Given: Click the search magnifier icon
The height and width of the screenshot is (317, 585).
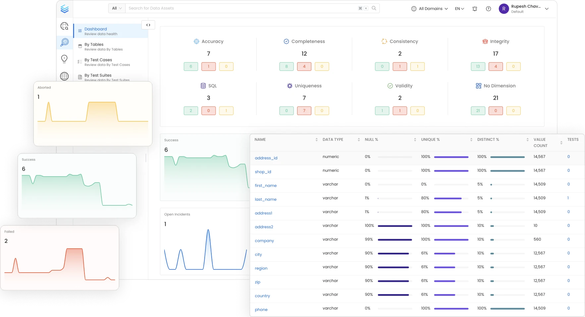Looking at the screenshot, I should point(374,8).
